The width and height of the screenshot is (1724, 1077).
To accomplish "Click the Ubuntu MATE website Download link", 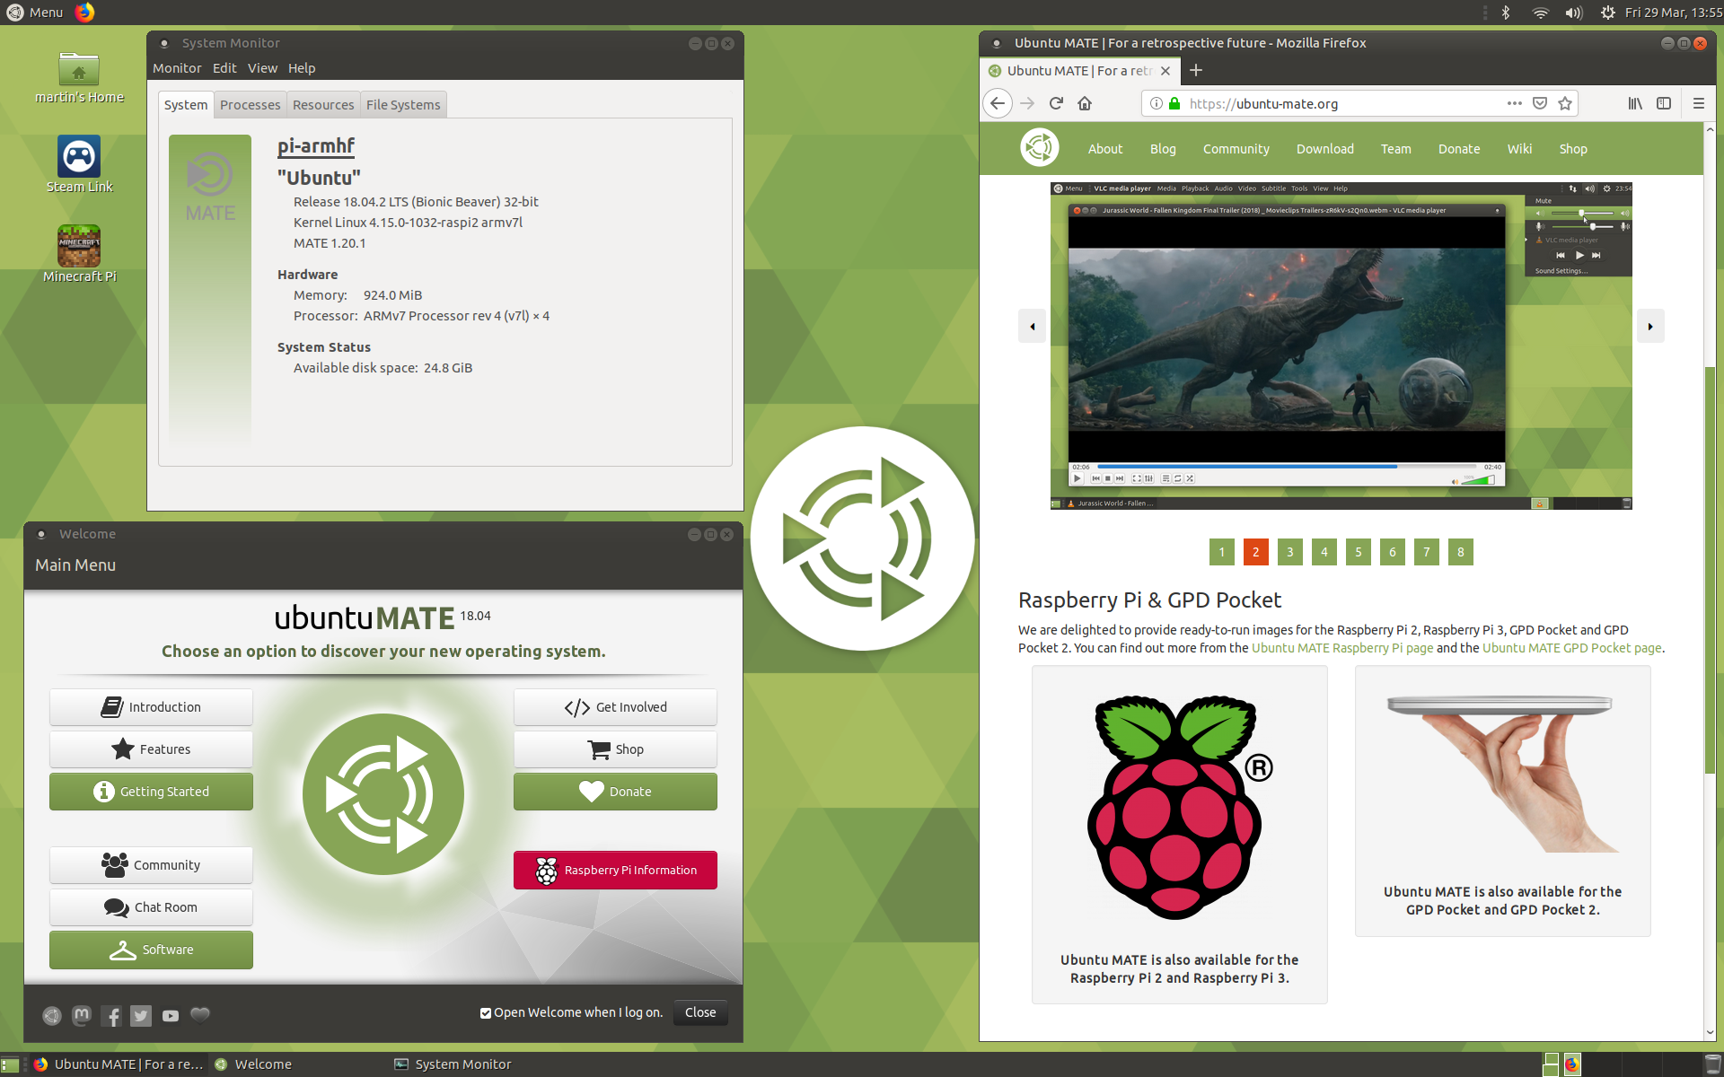I will pyautogui.click(x=1324, y=149).
